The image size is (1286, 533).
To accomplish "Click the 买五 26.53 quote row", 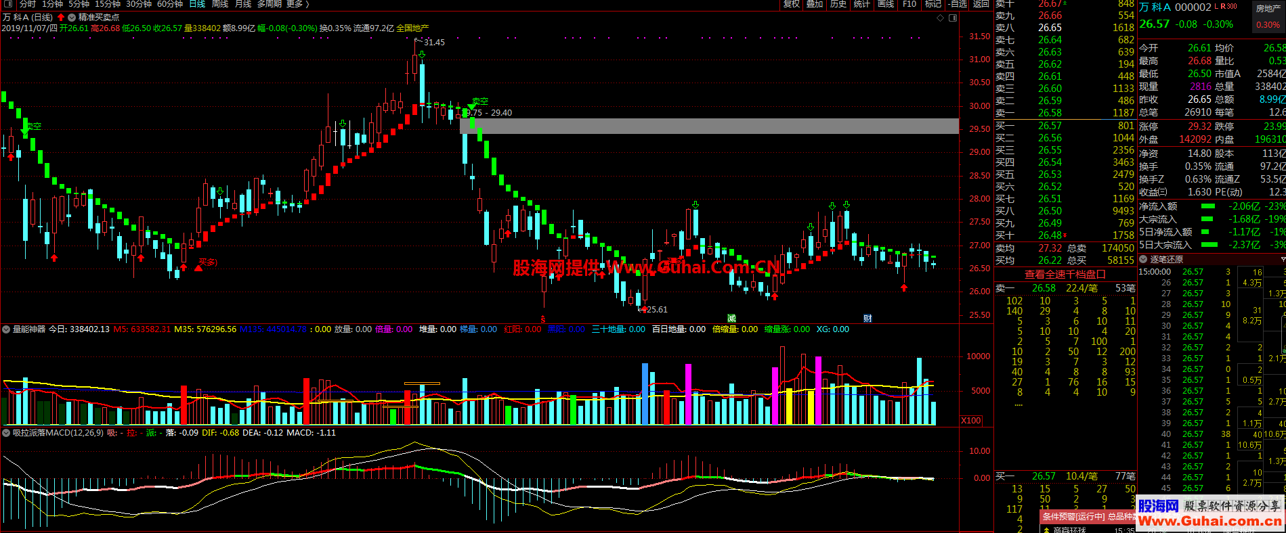I will coord(1065,175).
